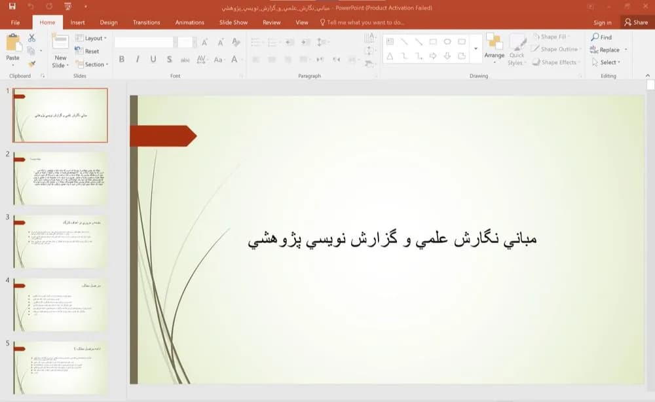Open the Select dropdown
The height and width of the screenshot is (402, 655).
(x=606, y=62)
